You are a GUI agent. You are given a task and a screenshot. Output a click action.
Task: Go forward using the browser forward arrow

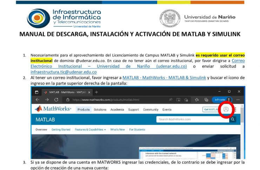click(x=47, y=100)
